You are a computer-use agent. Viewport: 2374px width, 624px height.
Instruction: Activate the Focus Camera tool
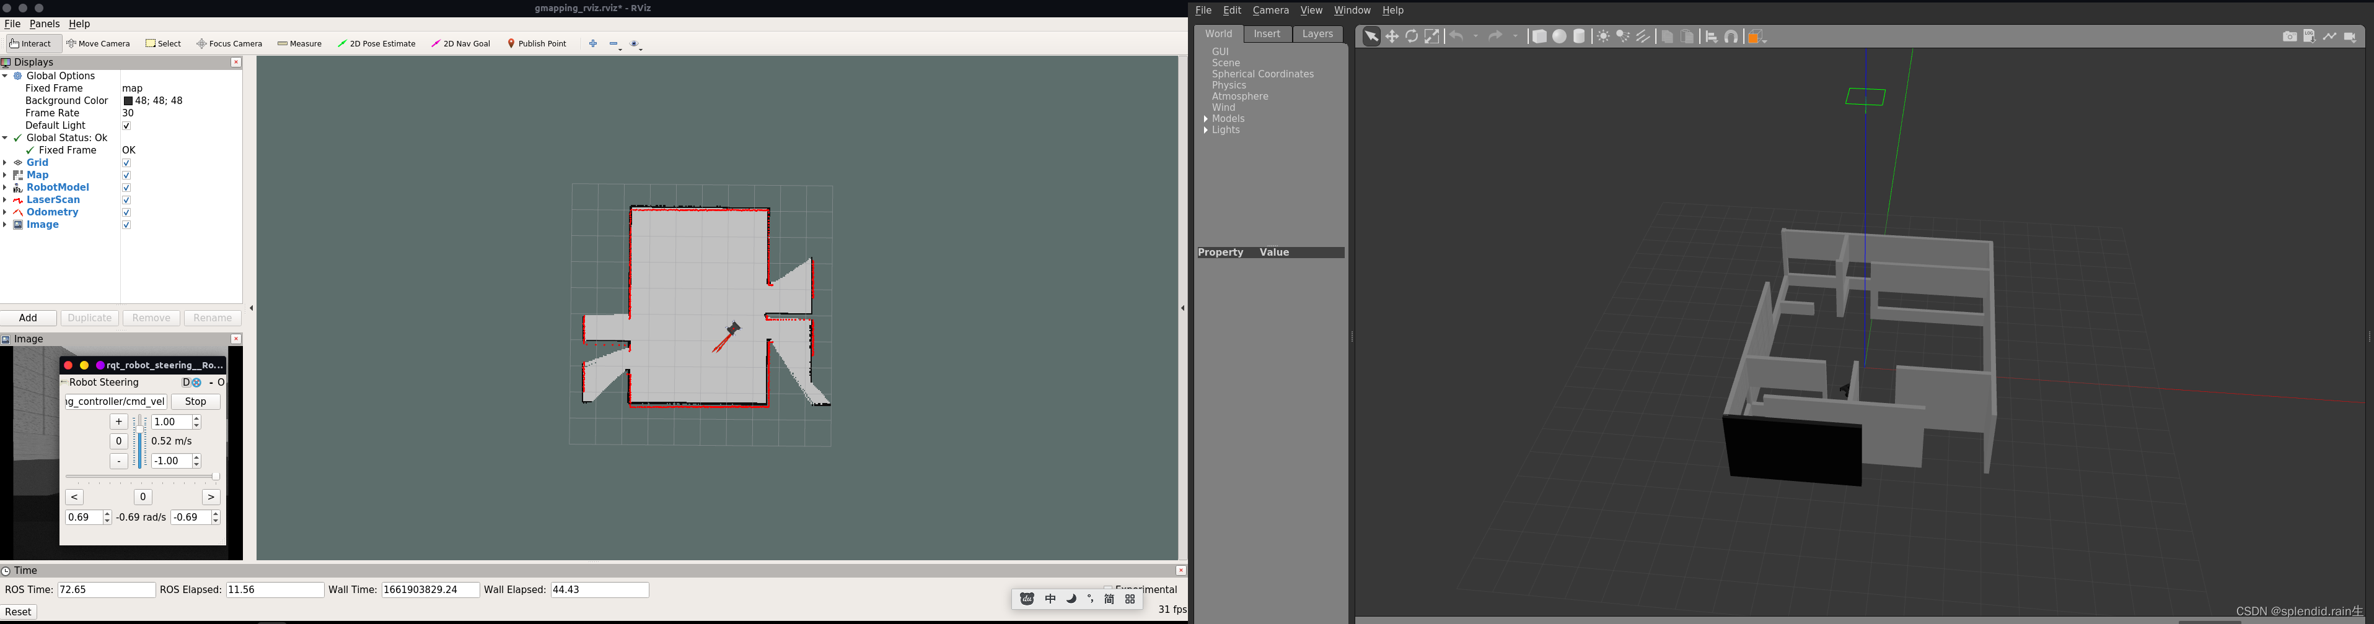click(x=229, y=43)
